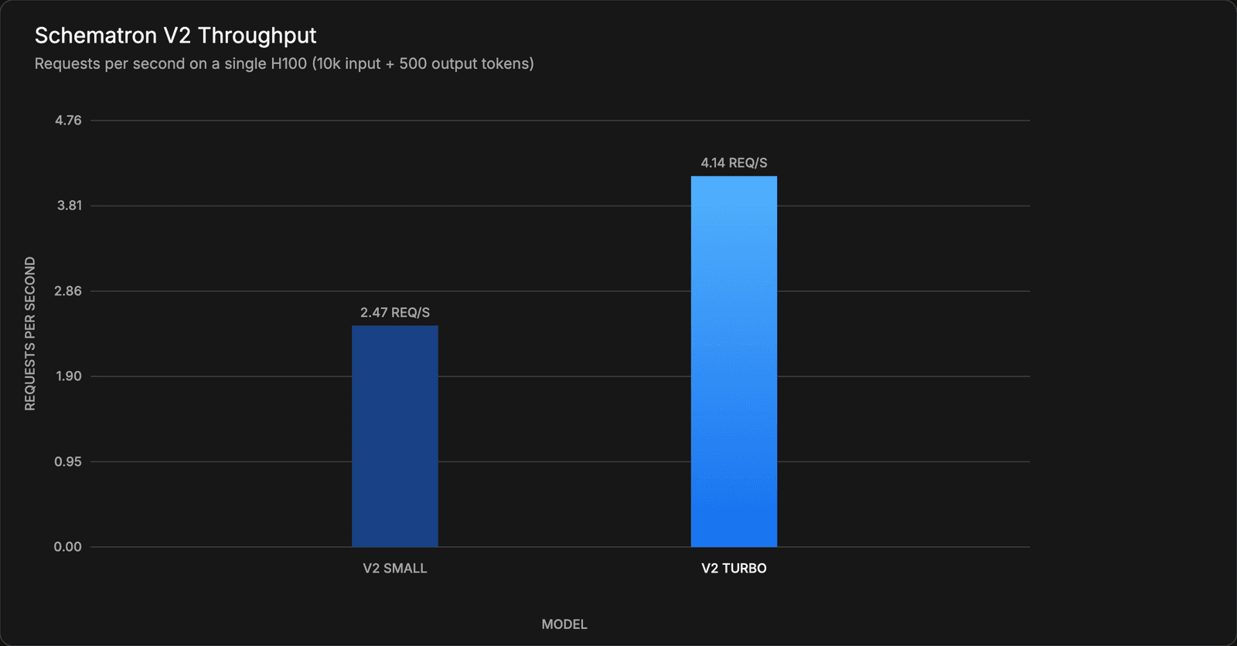Click the top of the V2 Small bar
The height and width of the screenshot is (646, 1237).
point(395,327)
